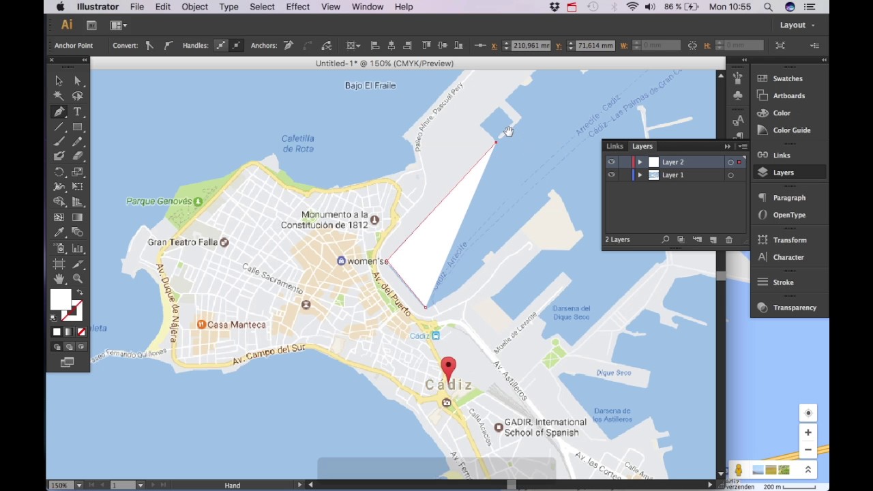873x491 pixels.
Task: Click Layer 1 target circle
Action: (x=730, y=175)
